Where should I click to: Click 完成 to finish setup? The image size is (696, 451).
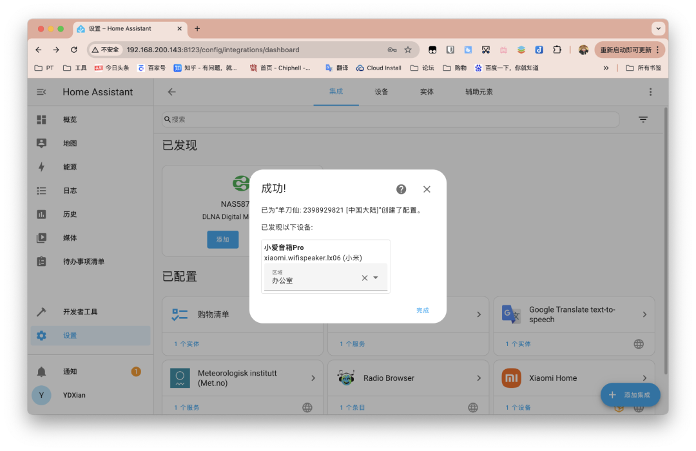coord(422,311)
